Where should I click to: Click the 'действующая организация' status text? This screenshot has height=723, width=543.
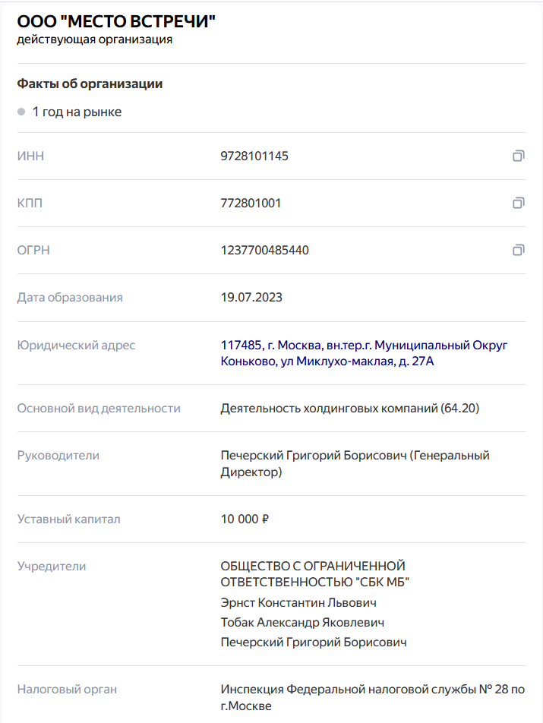point(95,39)
